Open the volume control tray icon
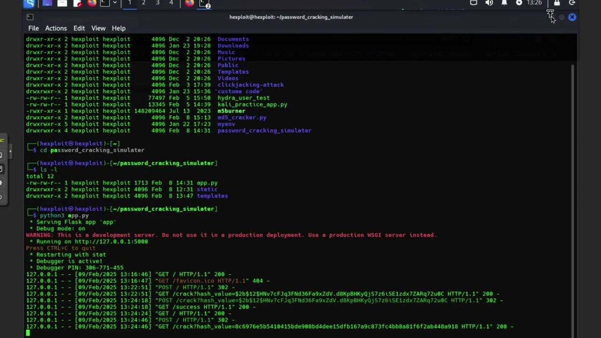 tap(489, 3)
